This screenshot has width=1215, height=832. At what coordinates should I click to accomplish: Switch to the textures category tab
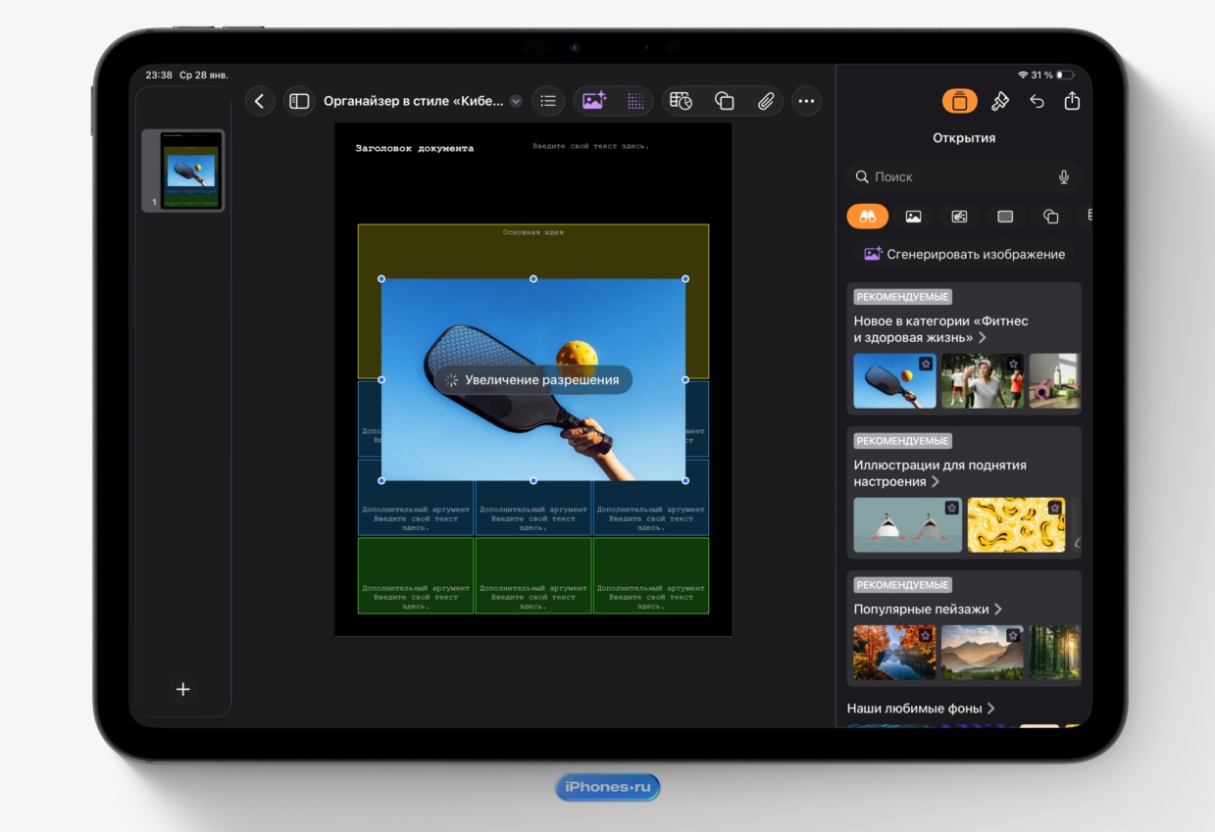[1005, 217]
